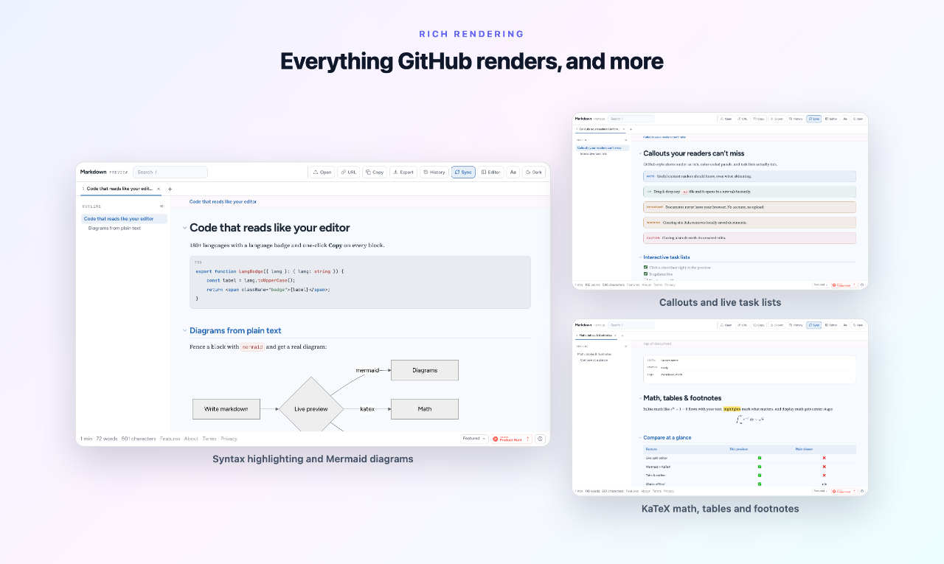The height and width of the screenshot is (564, 944).
Task: Click the Aa font button in the Callouts window
Action: [x=845, y=118]
